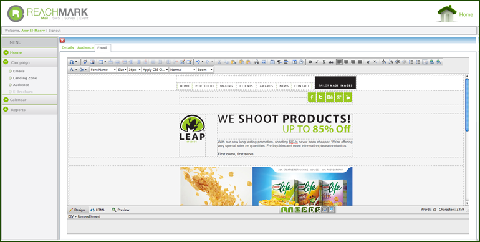Apply superscript formatting
This screenshot has width=480, height=242.
(368, 62)
